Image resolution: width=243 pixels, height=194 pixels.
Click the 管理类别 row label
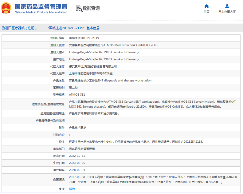pos(59,88)
